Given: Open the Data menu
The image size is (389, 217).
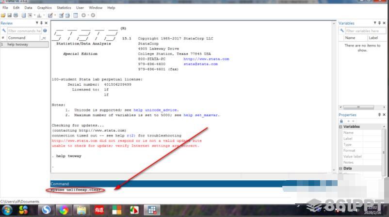Looking at the screenshot, I should pos(28,8).
